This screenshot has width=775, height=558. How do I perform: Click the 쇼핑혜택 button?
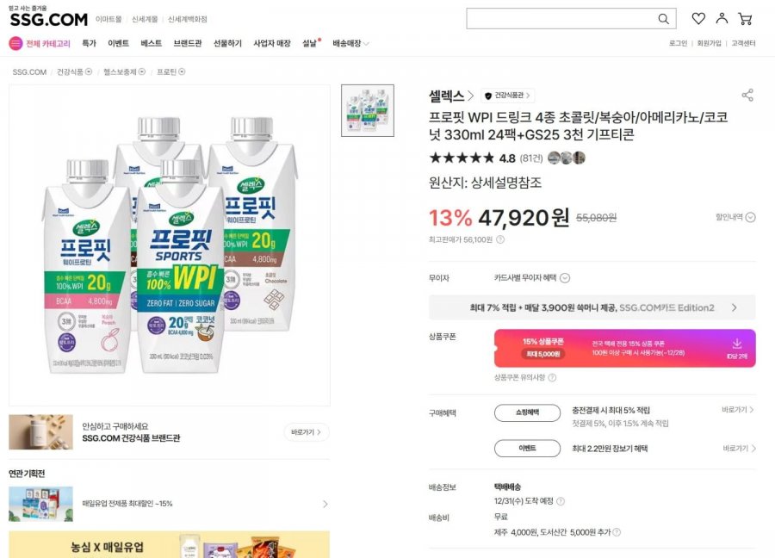click(x=527, y=412)
